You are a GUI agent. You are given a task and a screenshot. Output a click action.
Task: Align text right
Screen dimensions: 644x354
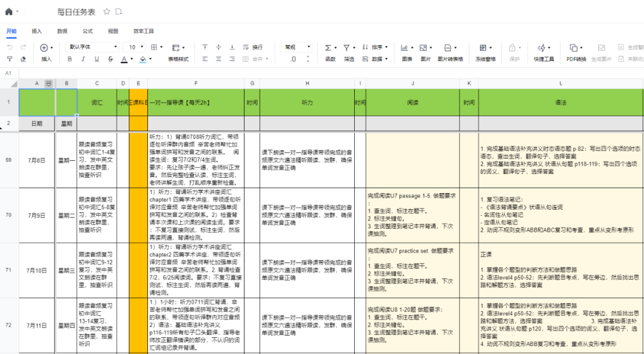(232, 59)
